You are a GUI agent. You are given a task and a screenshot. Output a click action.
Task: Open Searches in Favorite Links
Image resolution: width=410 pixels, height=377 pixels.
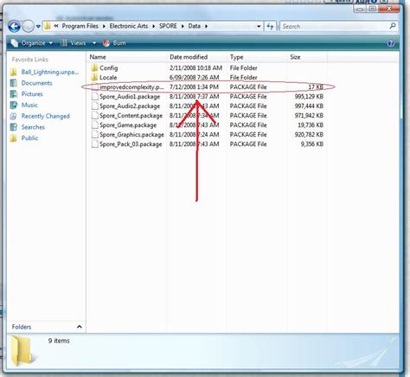[x=33, y=127]
